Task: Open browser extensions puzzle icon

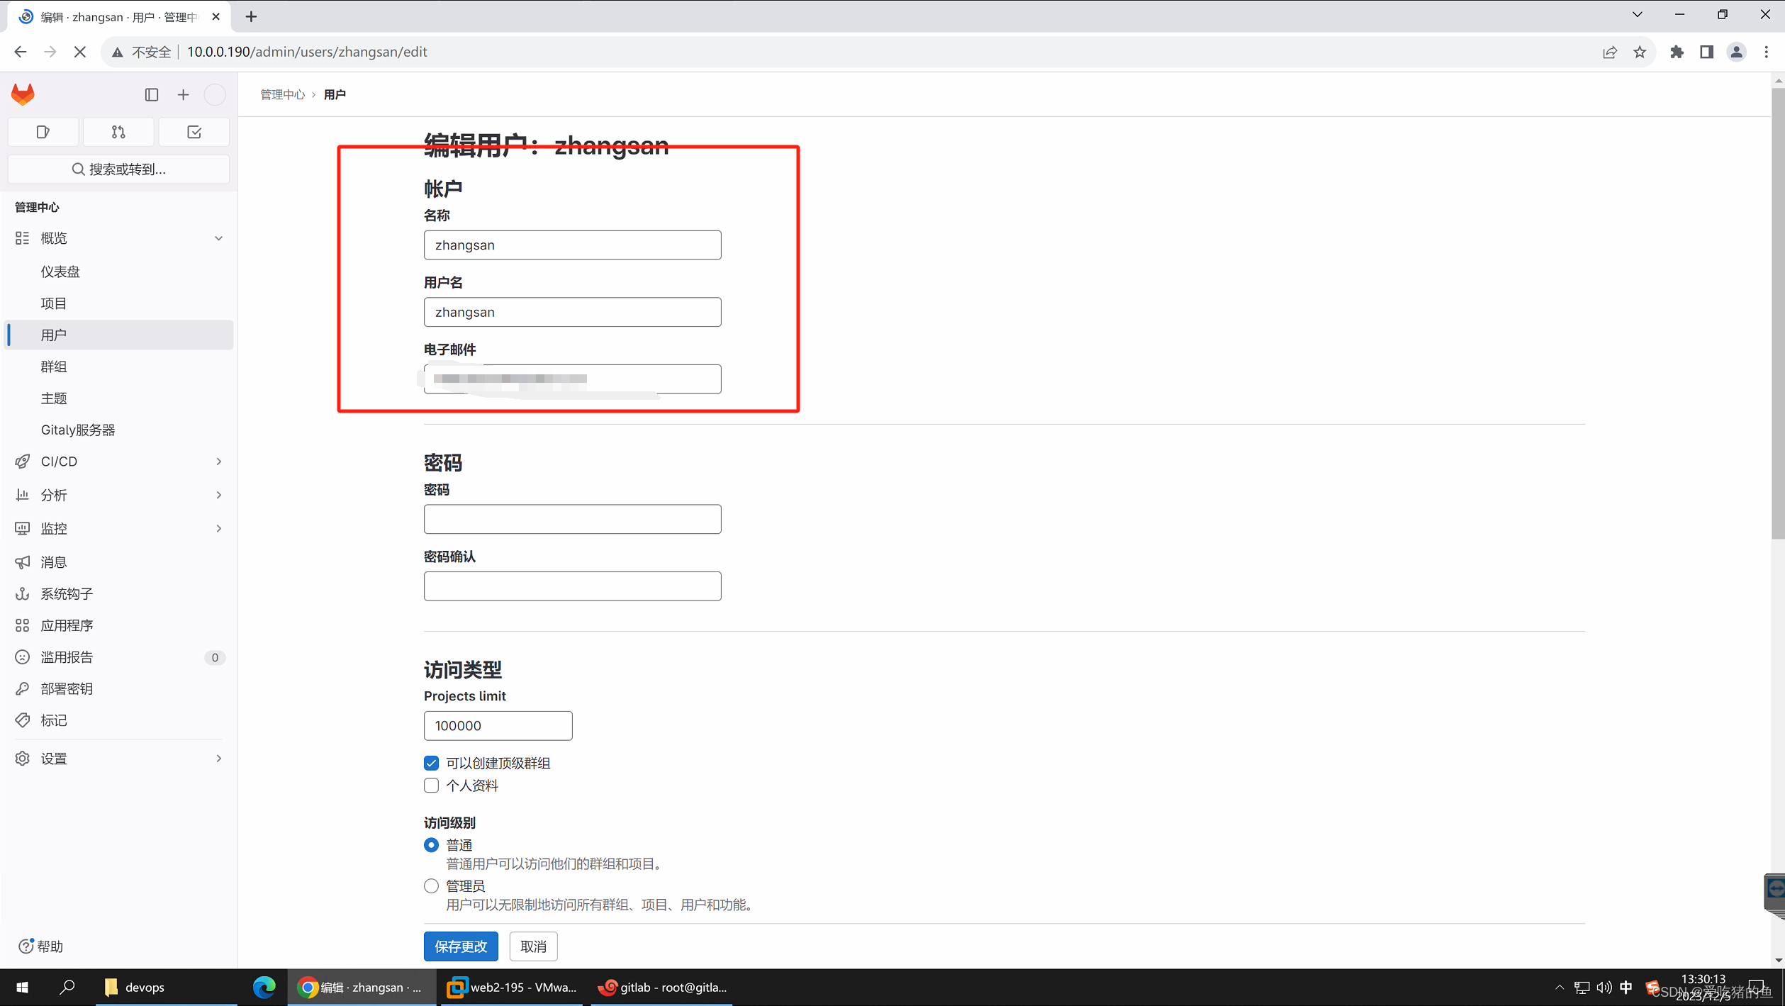Action: [x=1677, y=52]
